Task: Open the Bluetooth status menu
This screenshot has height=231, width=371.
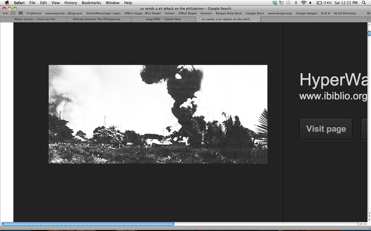Action: coord(296,3)
